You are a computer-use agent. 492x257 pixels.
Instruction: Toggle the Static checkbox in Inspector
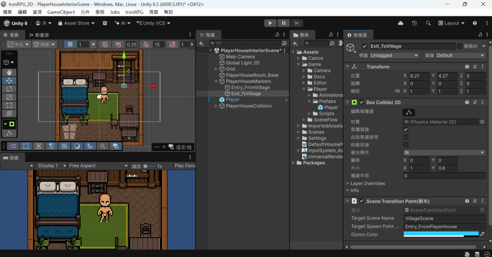(x=459, y=46)
